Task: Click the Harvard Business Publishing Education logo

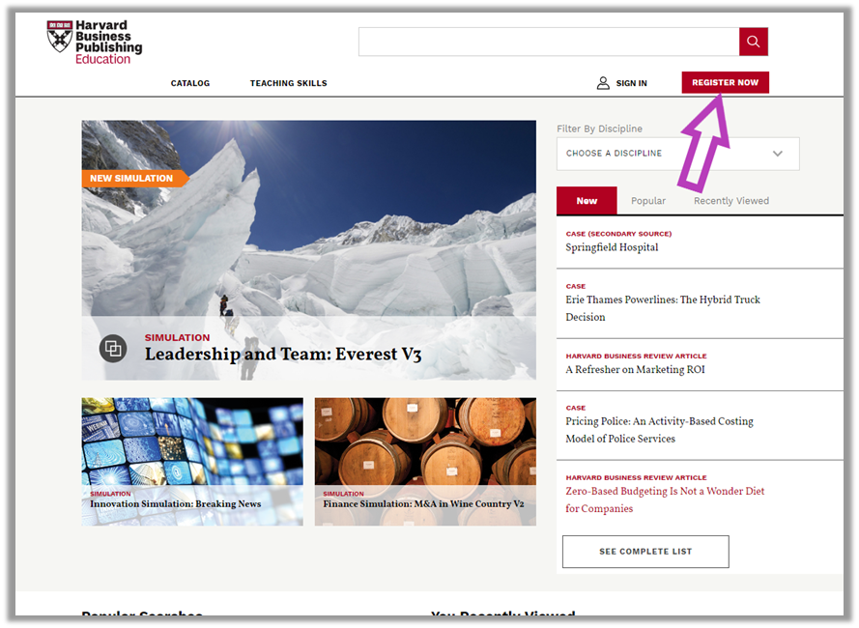Action: tap(95, 43)
